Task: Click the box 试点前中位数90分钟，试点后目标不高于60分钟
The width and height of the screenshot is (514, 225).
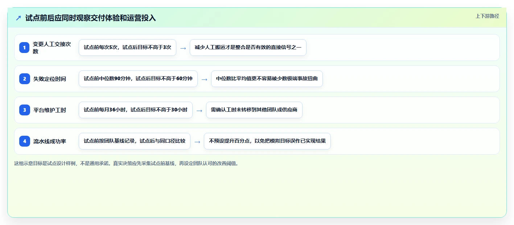Action: [138, 79]
